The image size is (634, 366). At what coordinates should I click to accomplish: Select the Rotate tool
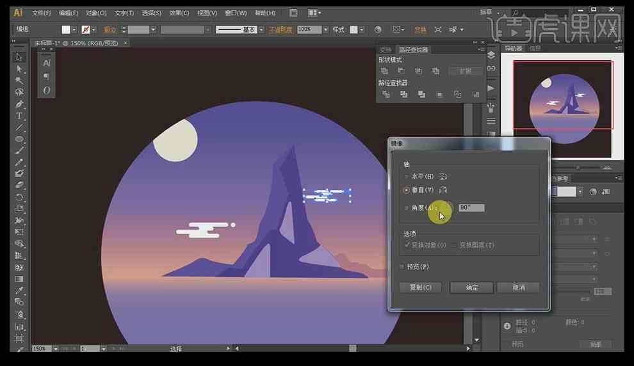(x=19, y=197)
